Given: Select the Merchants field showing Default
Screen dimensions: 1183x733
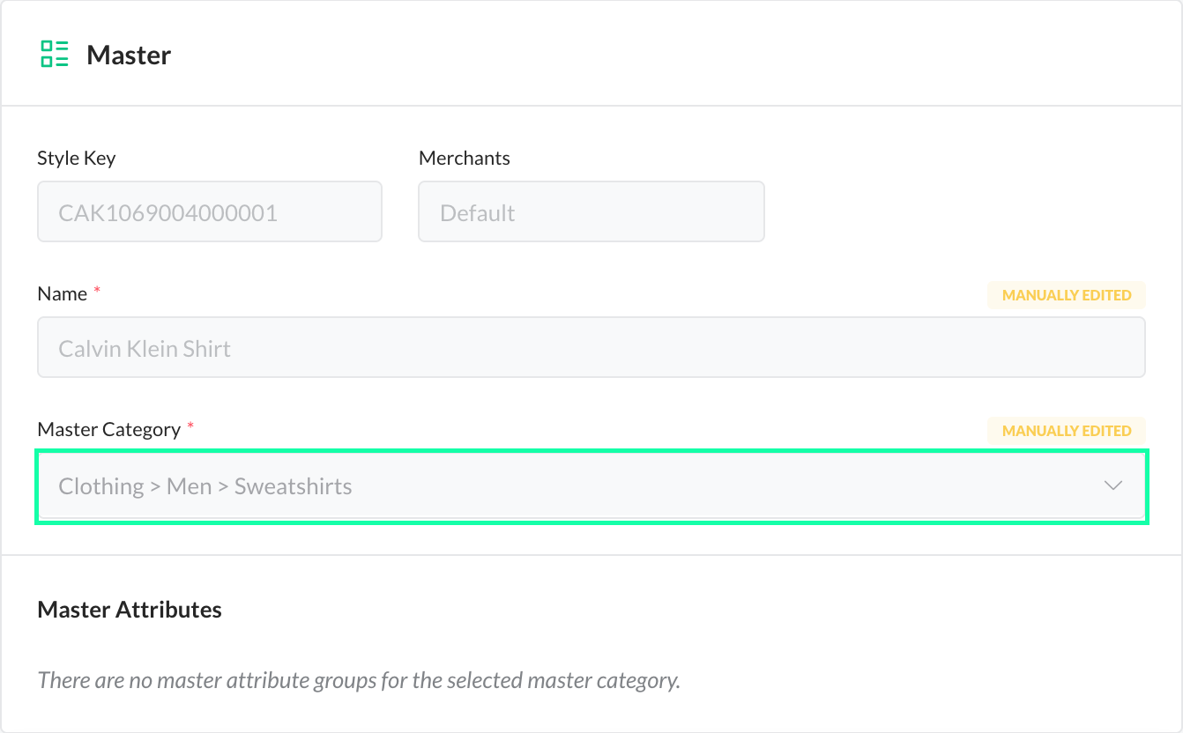Looking at the screenshot, I should (x=591, y=212).
